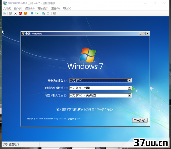Viewport: 171px width, 149px height.
Task: Click the Windows flag icon in setup title bar
Action: coord(23,34)
